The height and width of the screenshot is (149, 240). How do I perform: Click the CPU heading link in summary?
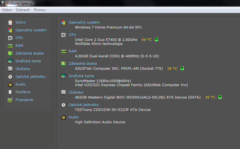tap(72, 35)
